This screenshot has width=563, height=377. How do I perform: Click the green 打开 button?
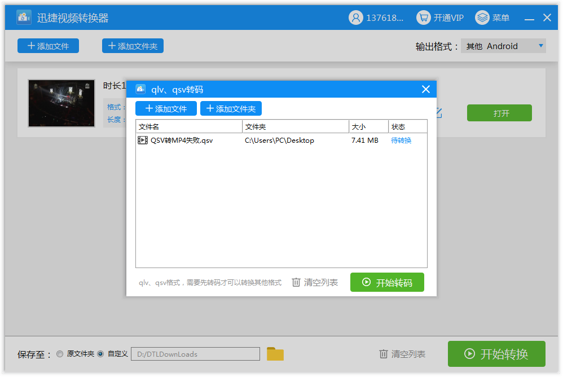coord(499,113)
